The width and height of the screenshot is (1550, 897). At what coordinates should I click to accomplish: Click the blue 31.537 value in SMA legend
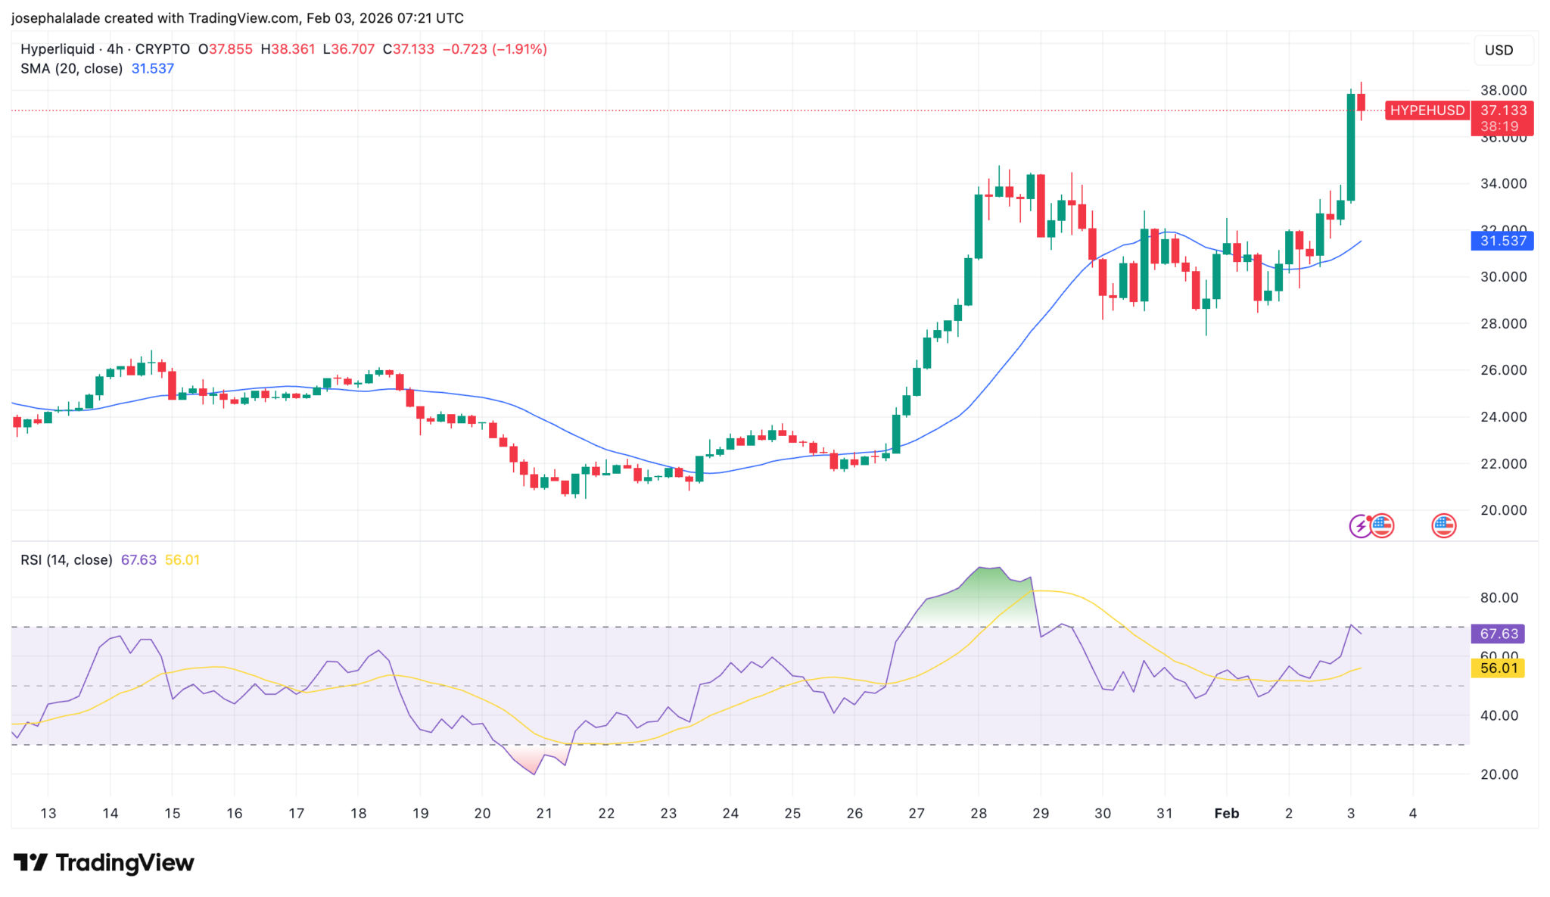point(153,69)
